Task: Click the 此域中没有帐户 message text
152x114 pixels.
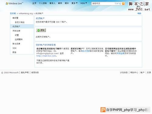Action: click(x=43, y=37)
